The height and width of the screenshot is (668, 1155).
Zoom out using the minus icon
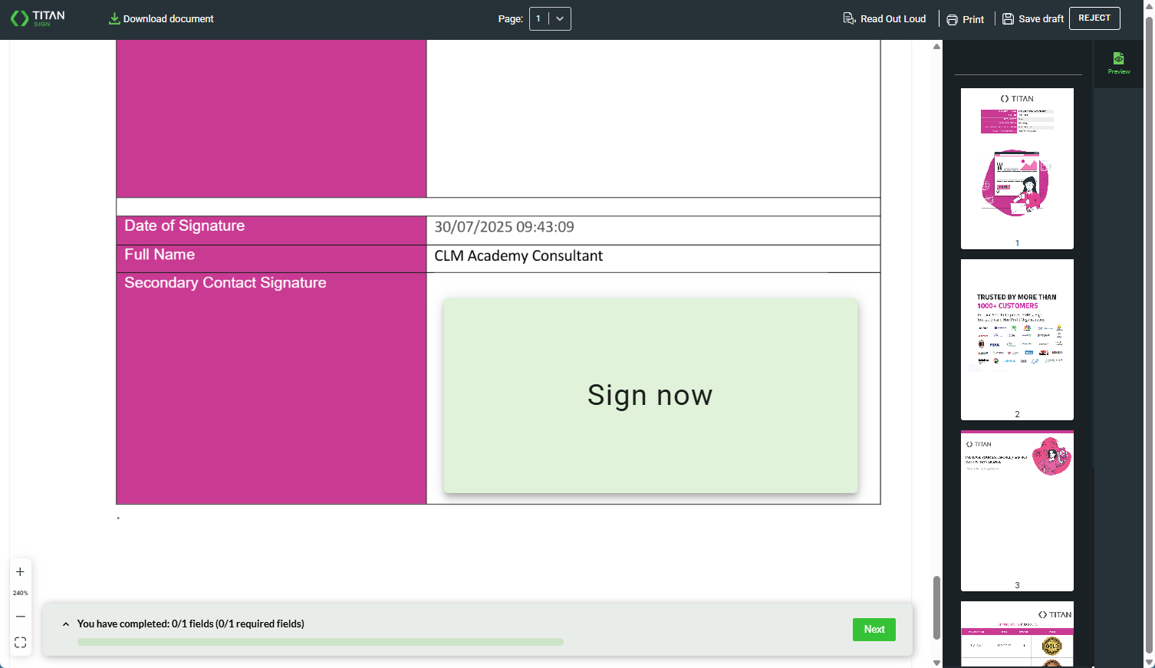[20, 617]
